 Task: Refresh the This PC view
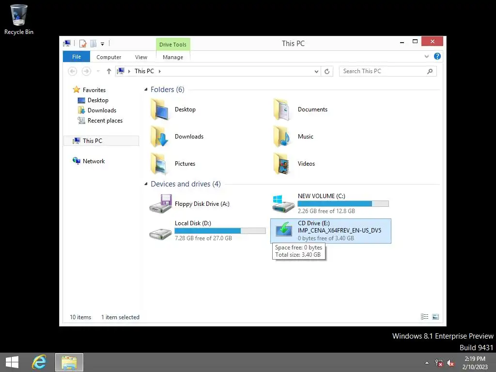tap(327, 72)
